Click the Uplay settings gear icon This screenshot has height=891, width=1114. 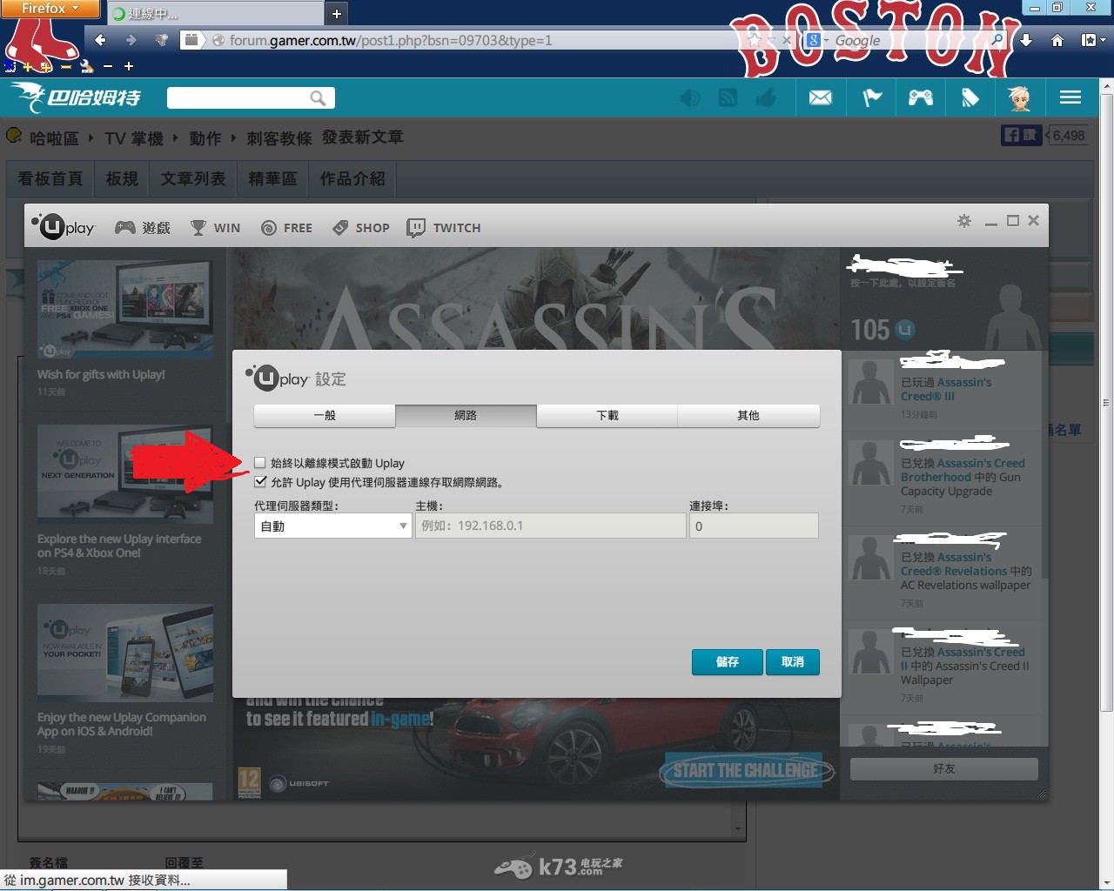(964, 221)
